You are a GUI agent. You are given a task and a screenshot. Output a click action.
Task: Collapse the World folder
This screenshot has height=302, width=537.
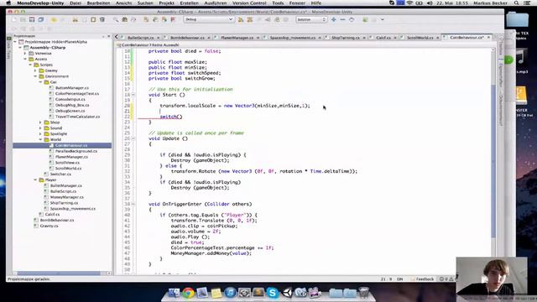[x=40, y=140]
